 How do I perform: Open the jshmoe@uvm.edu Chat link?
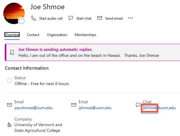pos(159,108)
